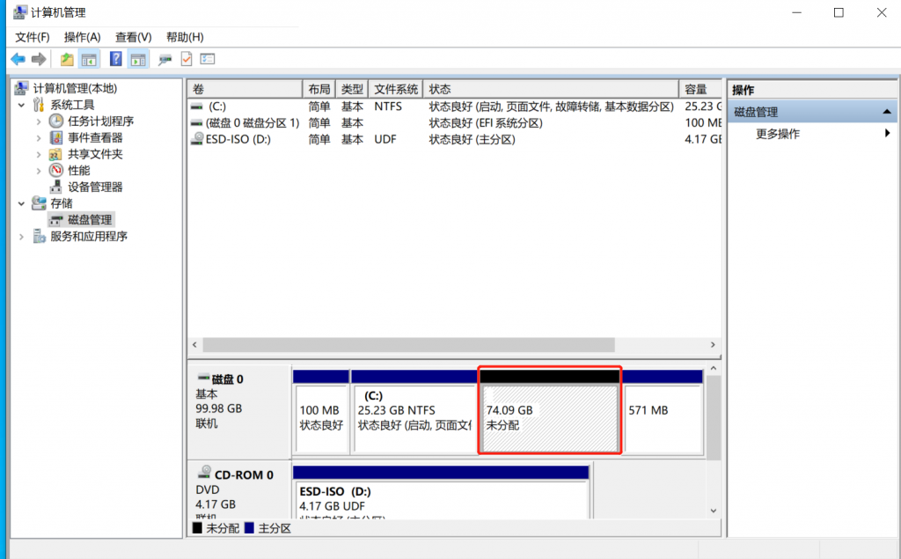Open the 更多操作 submenu arrow
901x559 pixels.
(889, 134)
